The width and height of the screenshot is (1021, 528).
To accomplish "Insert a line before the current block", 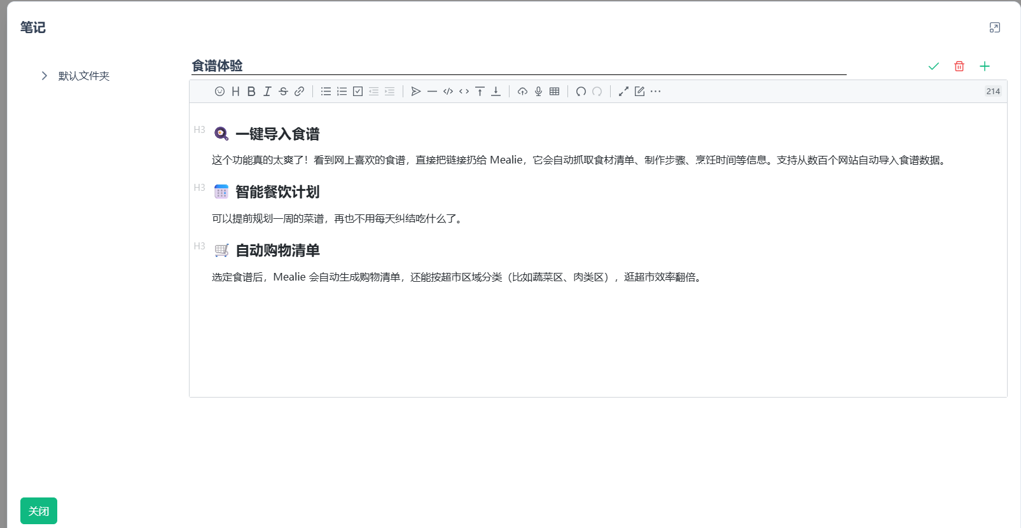I will click(x=480, y=92).
